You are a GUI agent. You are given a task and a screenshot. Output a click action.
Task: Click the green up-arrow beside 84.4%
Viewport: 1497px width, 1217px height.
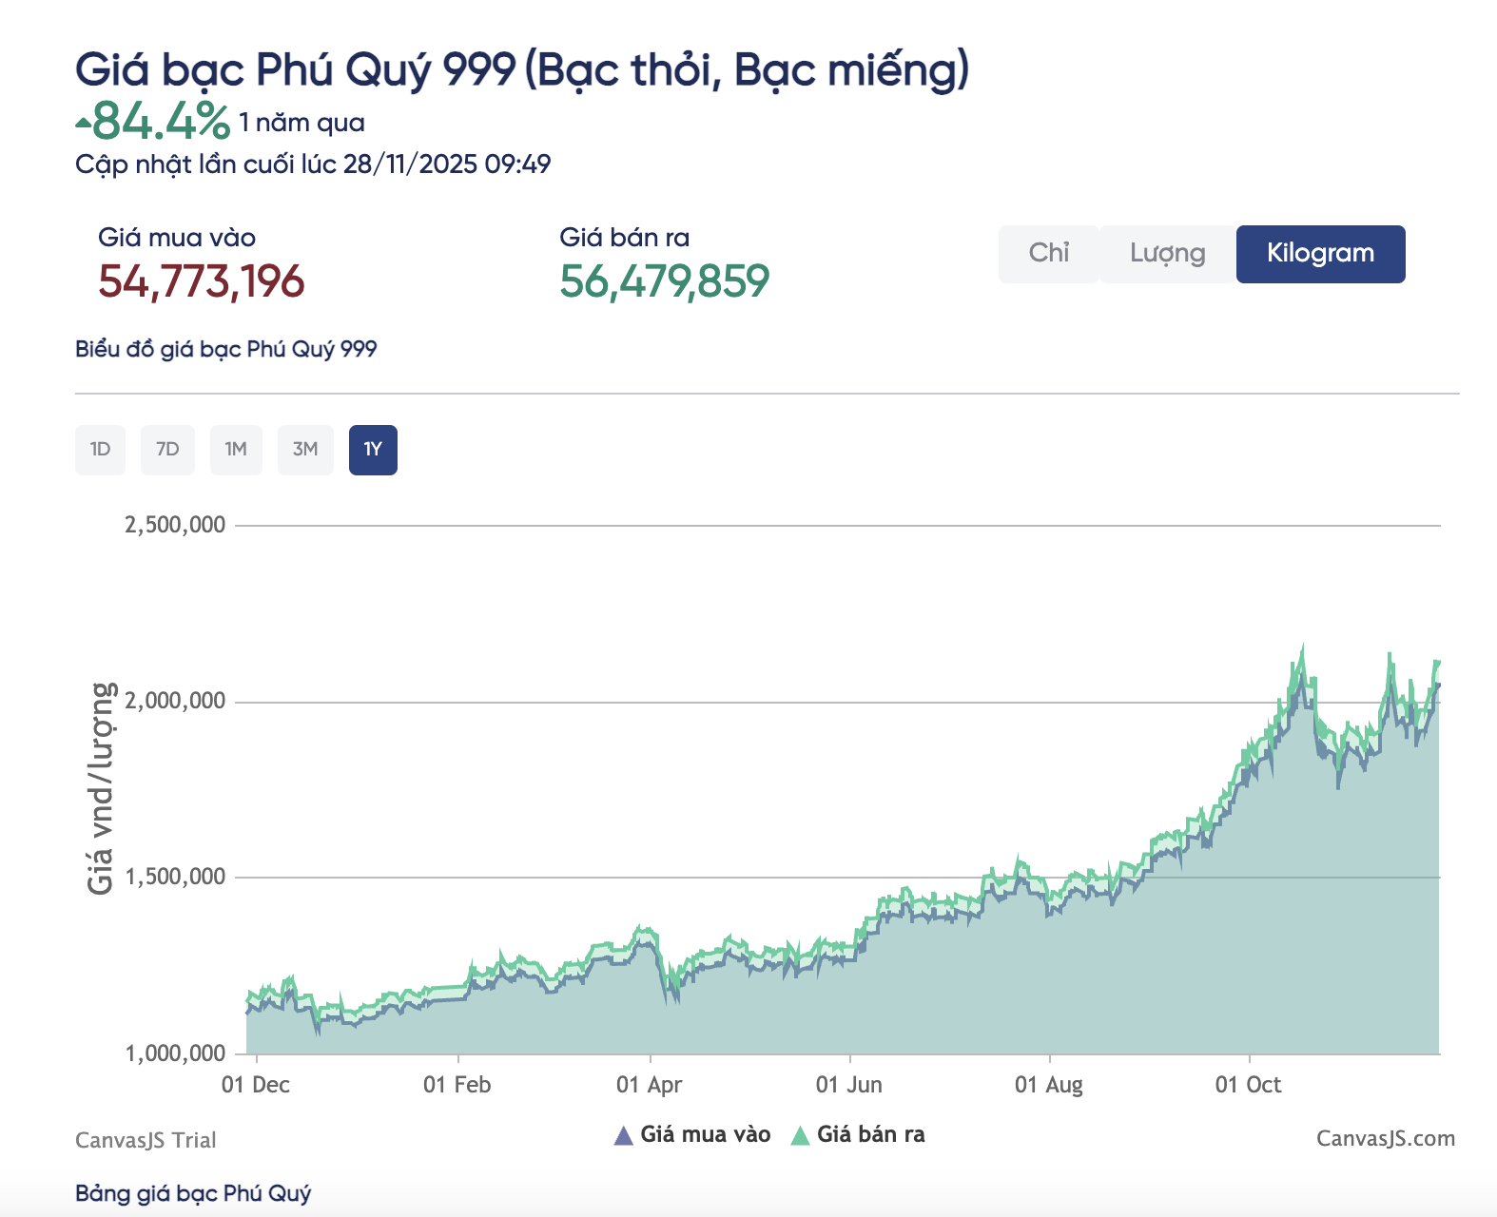tap(84, 123)
